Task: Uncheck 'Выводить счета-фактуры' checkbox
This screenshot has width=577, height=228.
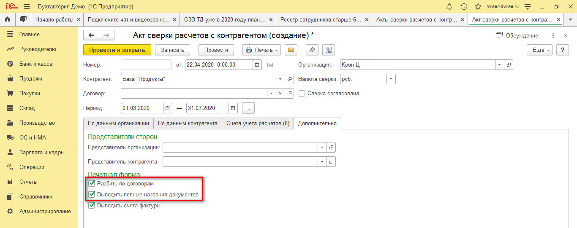Action: click(x=91, y=206)
